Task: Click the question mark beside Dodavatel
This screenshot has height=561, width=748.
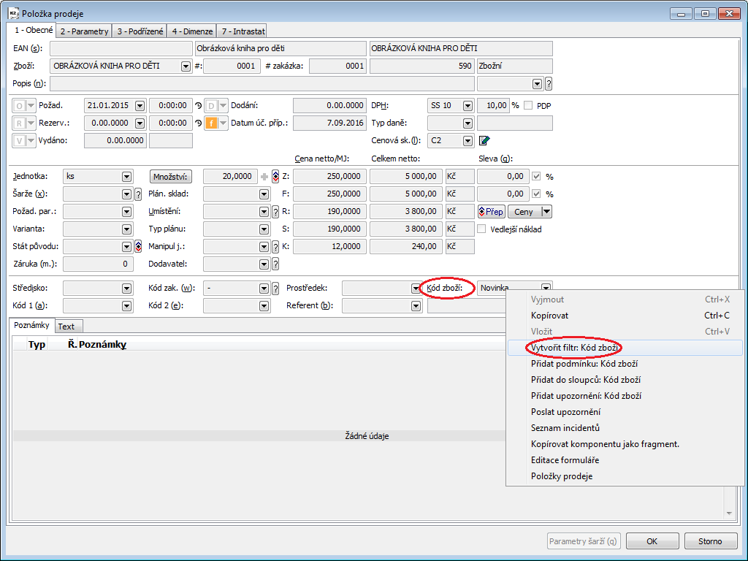Action: coord(275,264)
